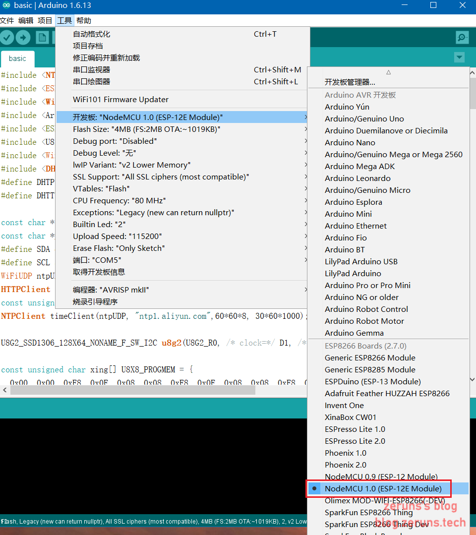
Task: Click WiFi101 Firmware Updater entry
Action: [120, 99]
